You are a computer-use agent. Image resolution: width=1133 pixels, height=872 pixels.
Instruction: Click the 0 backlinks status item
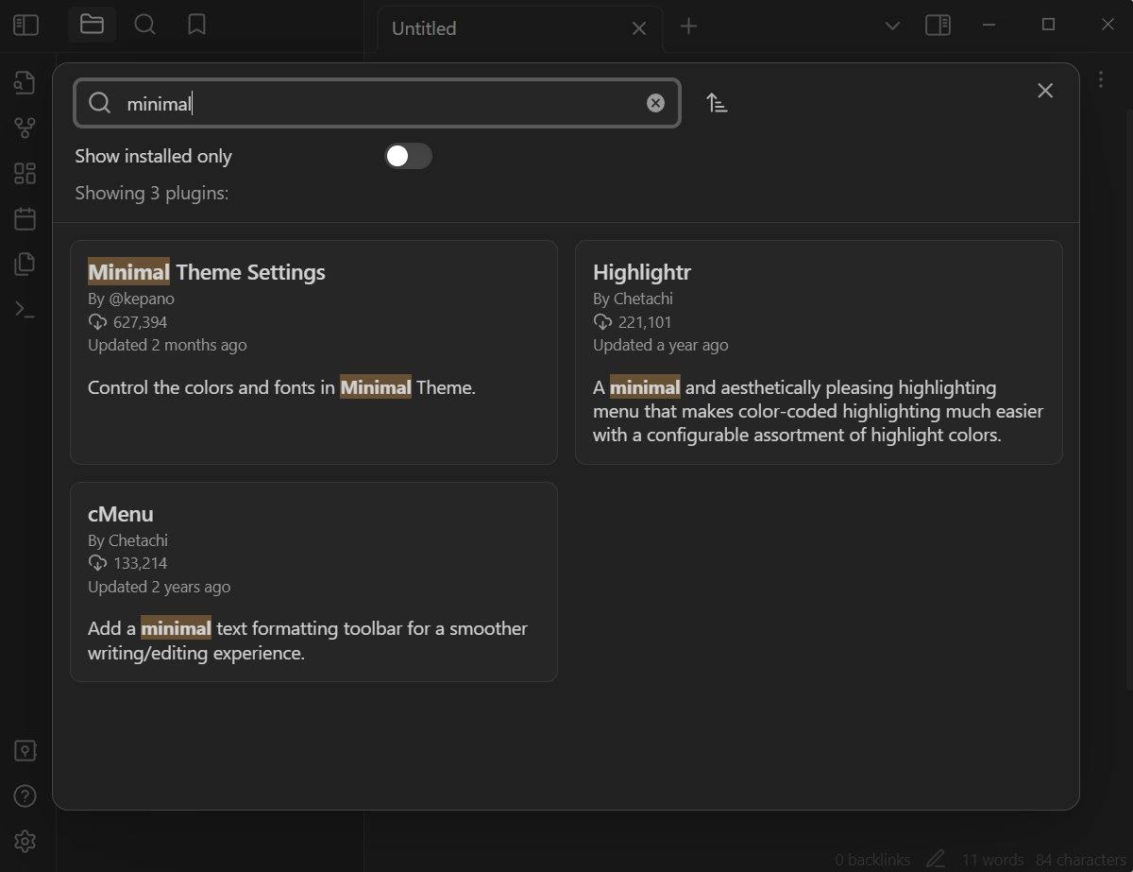(873, 860)
